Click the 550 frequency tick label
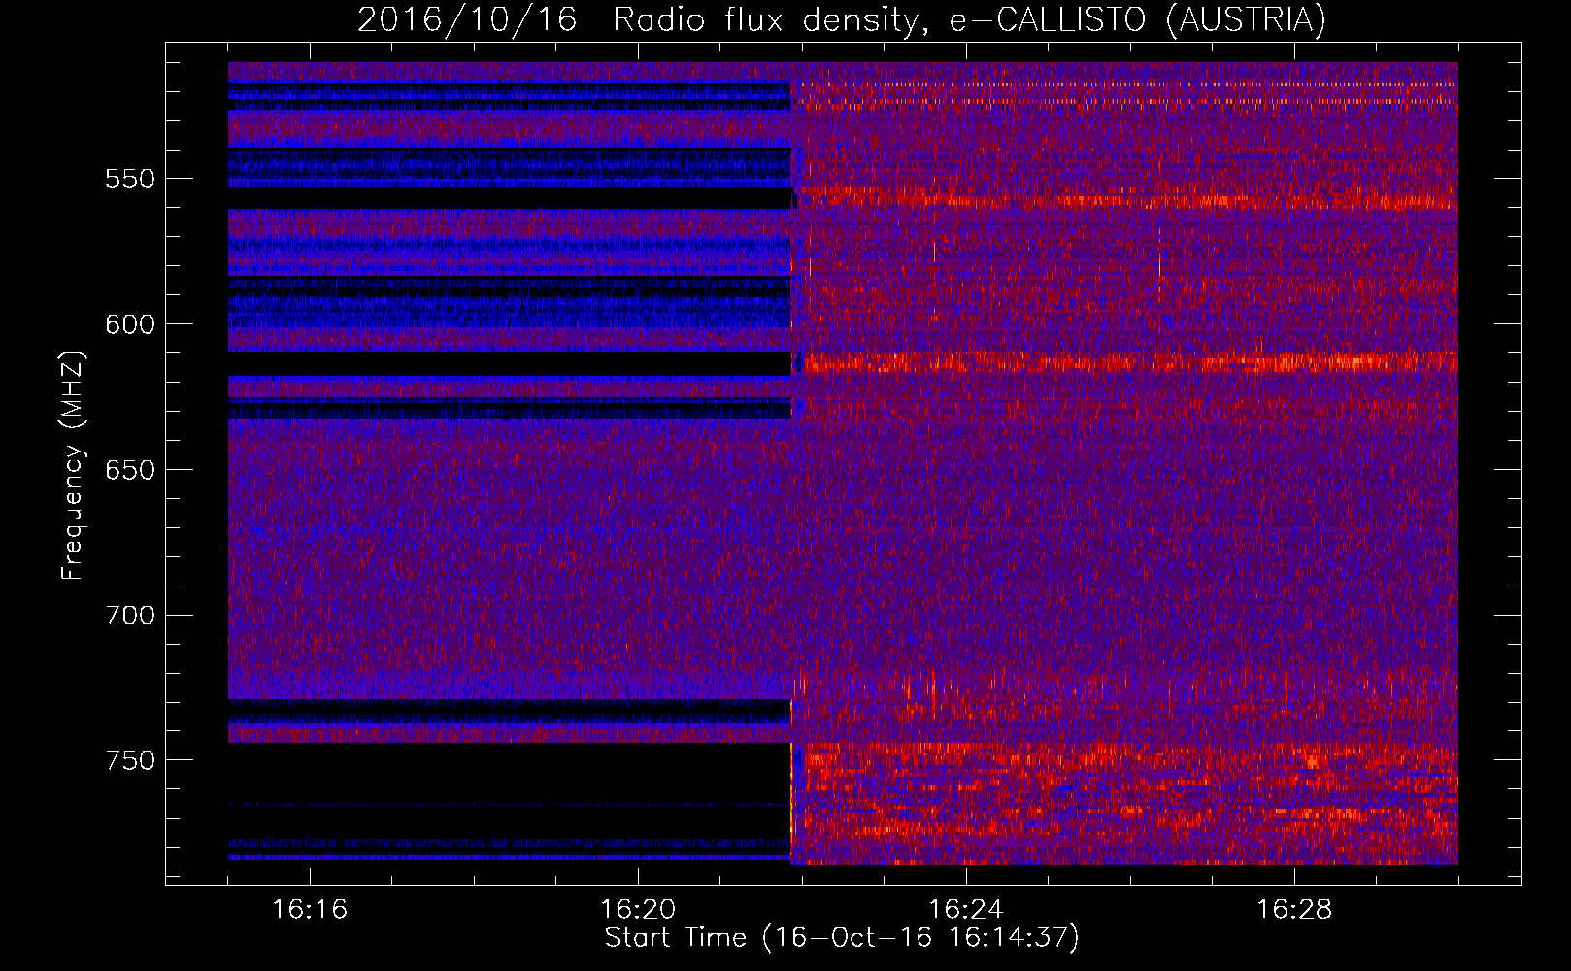 [130, 180]
